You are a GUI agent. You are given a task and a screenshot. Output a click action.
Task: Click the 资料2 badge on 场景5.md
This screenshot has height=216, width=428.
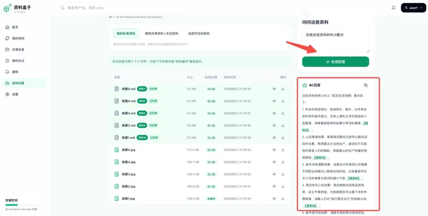[x=142, y=89]
